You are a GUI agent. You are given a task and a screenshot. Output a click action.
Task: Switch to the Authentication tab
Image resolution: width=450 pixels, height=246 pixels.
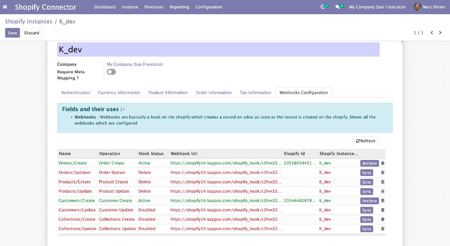[76, 92]
